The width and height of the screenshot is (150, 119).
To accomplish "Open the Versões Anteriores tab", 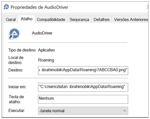I will [131, 19].
